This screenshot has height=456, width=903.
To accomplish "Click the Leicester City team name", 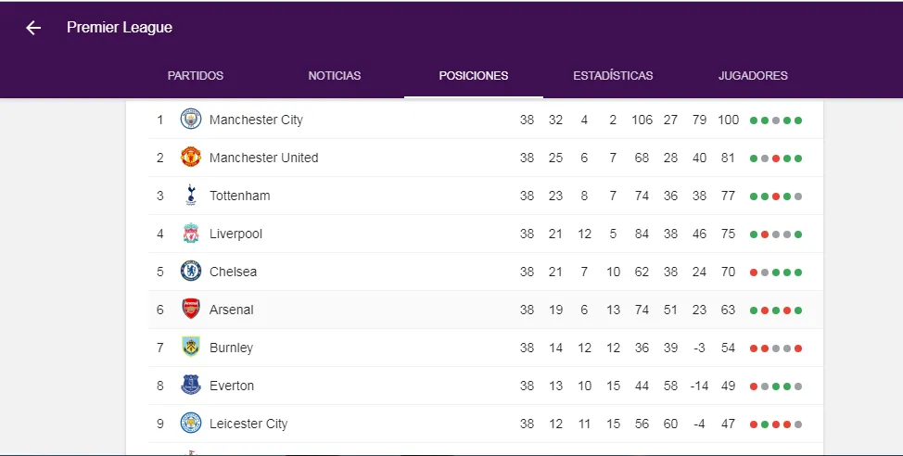I will click(248, 424).
